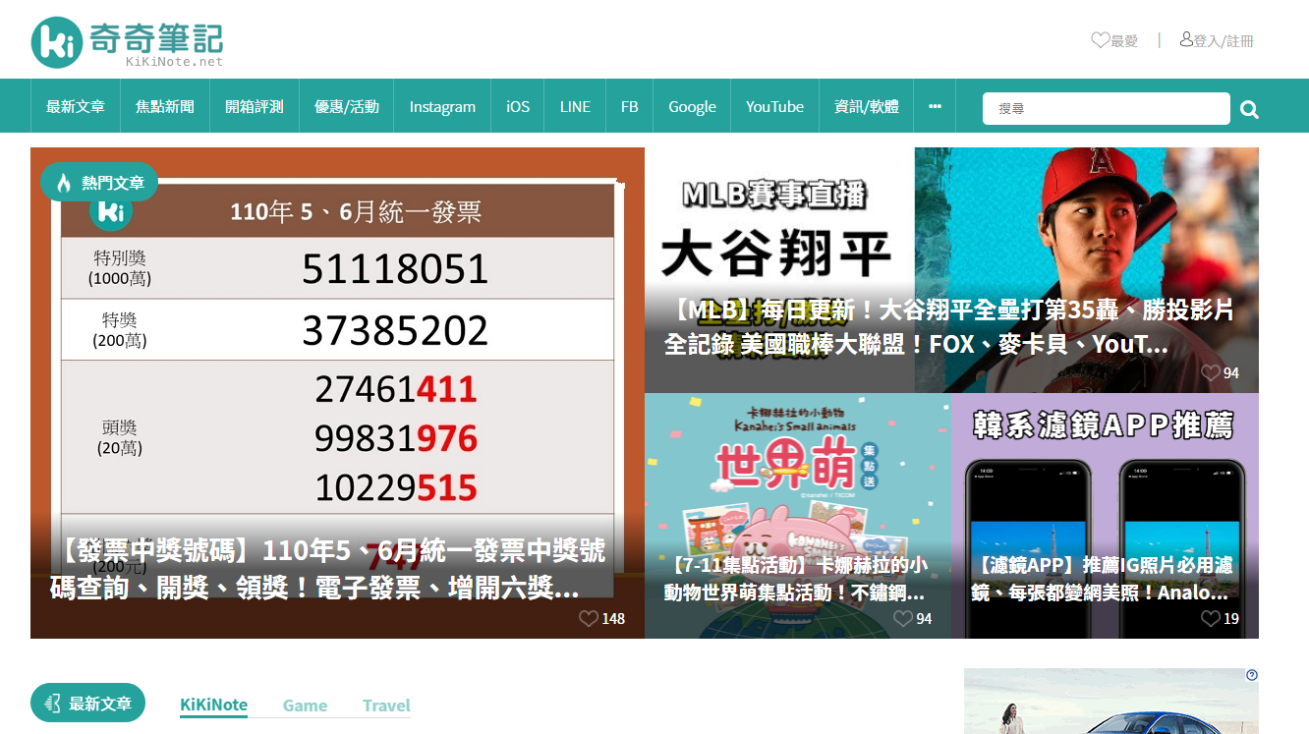1309x734 pixels.
Task: Like the invoice lottery article (heart 148)
Action: point(588,618)
